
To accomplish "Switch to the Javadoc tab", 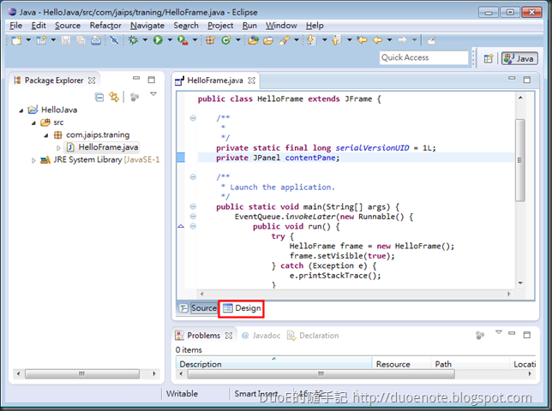I will 265,336.
